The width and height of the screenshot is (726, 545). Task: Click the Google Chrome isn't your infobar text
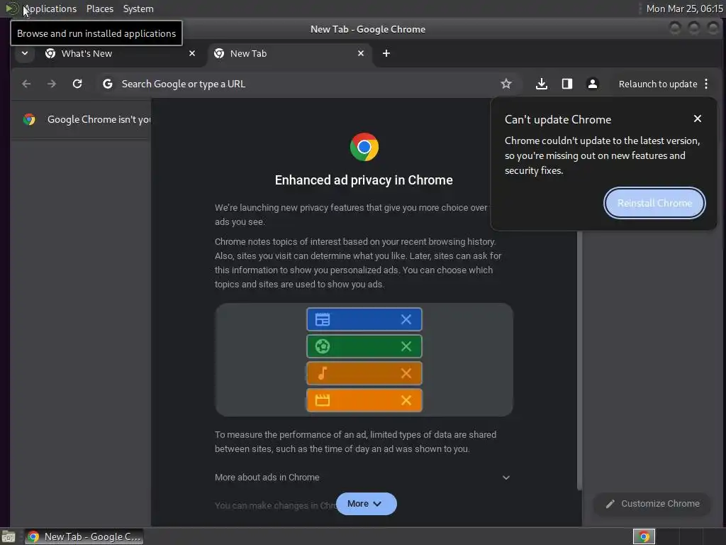click(x=99, y=119)
